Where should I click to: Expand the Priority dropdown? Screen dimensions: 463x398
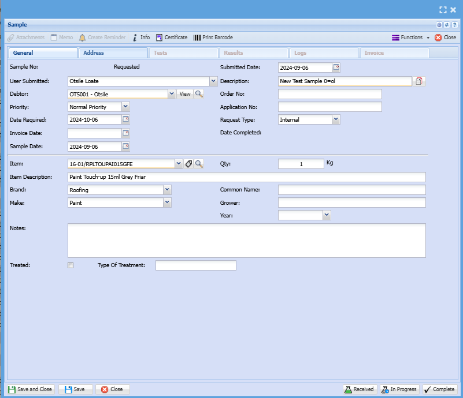pos(126,107)
